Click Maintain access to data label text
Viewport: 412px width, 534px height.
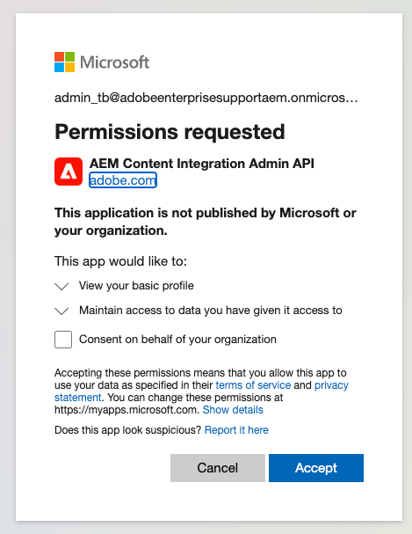click(211, 311)
